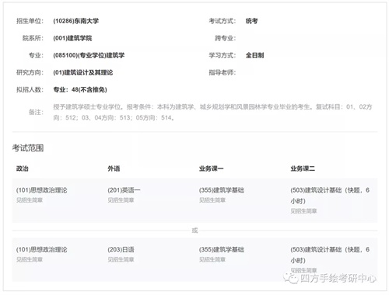Click the 考试方式 label
The height and width of the screenshot is (295, 389).
(223, 21)
